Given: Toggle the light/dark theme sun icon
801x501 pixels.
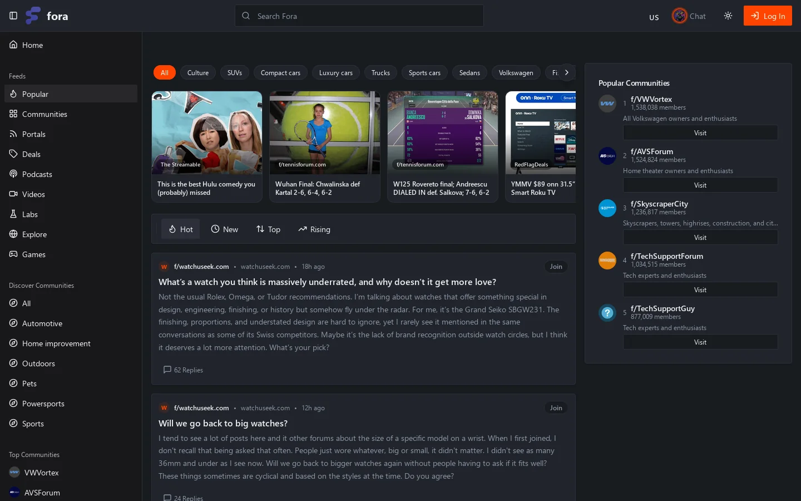Looking at the screenshot, I should pos(728,16).
